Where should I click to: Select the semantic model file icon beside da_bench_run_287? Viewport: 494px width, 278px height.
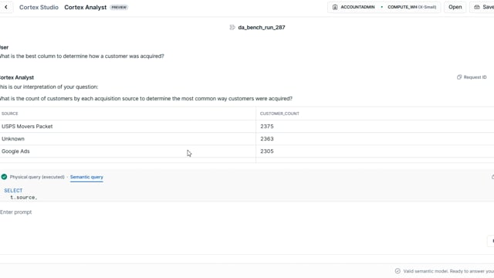[x=232, y=28]
